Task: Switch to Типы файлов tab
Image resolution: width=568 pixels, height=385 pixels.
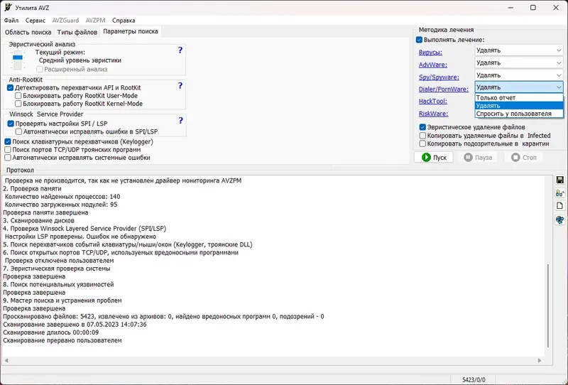Action: (77, 32)
